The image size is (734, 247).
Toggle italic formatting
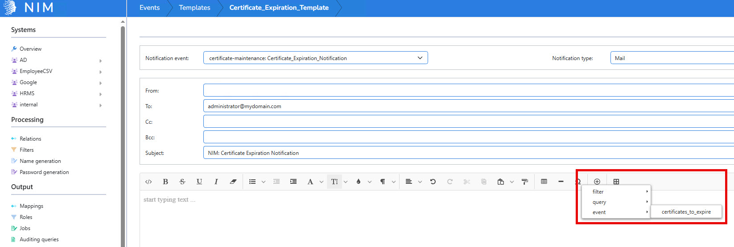click(216, 182)
